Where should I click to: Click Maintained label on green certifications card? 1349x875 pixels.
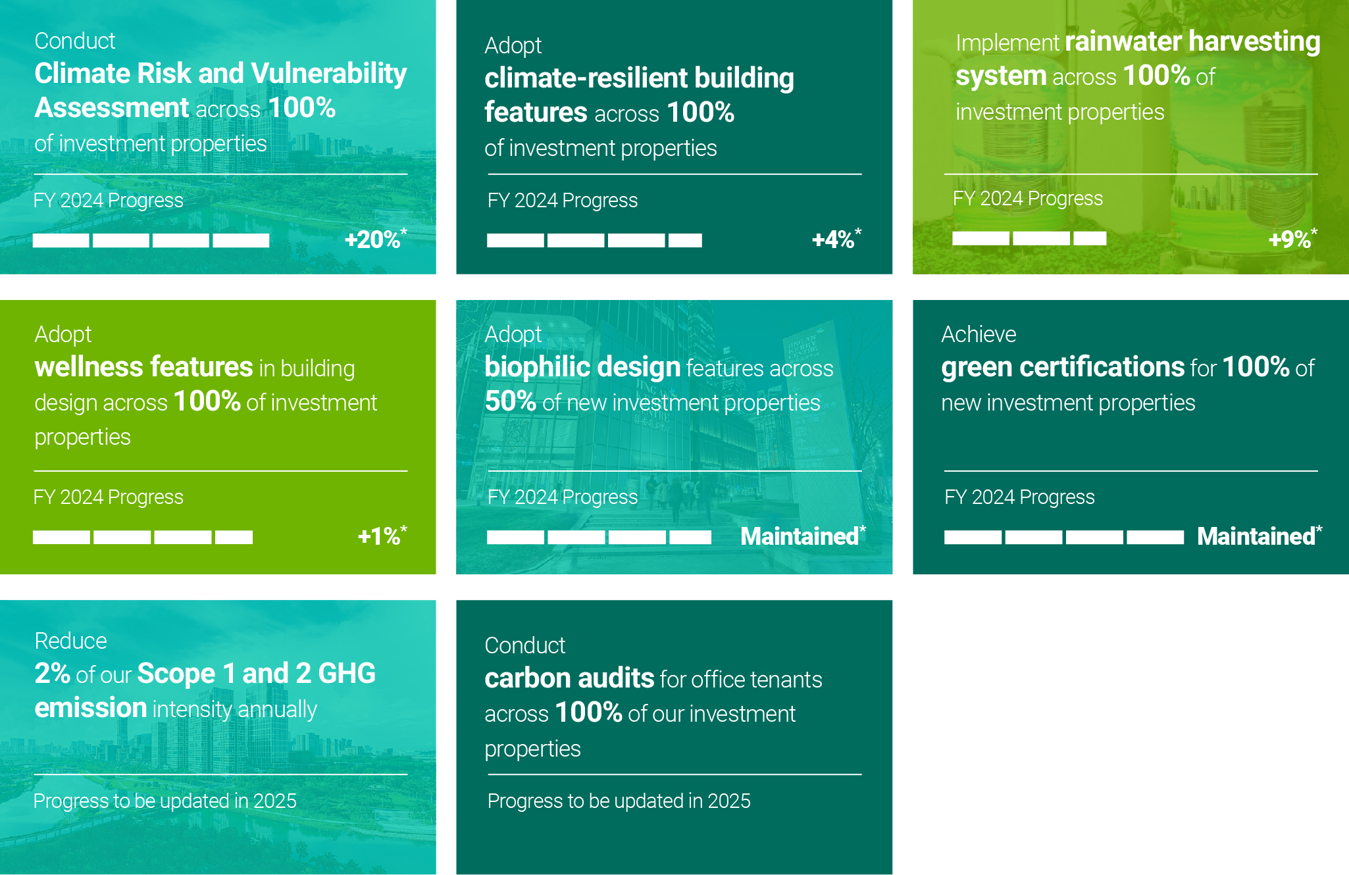[1260, 536]
